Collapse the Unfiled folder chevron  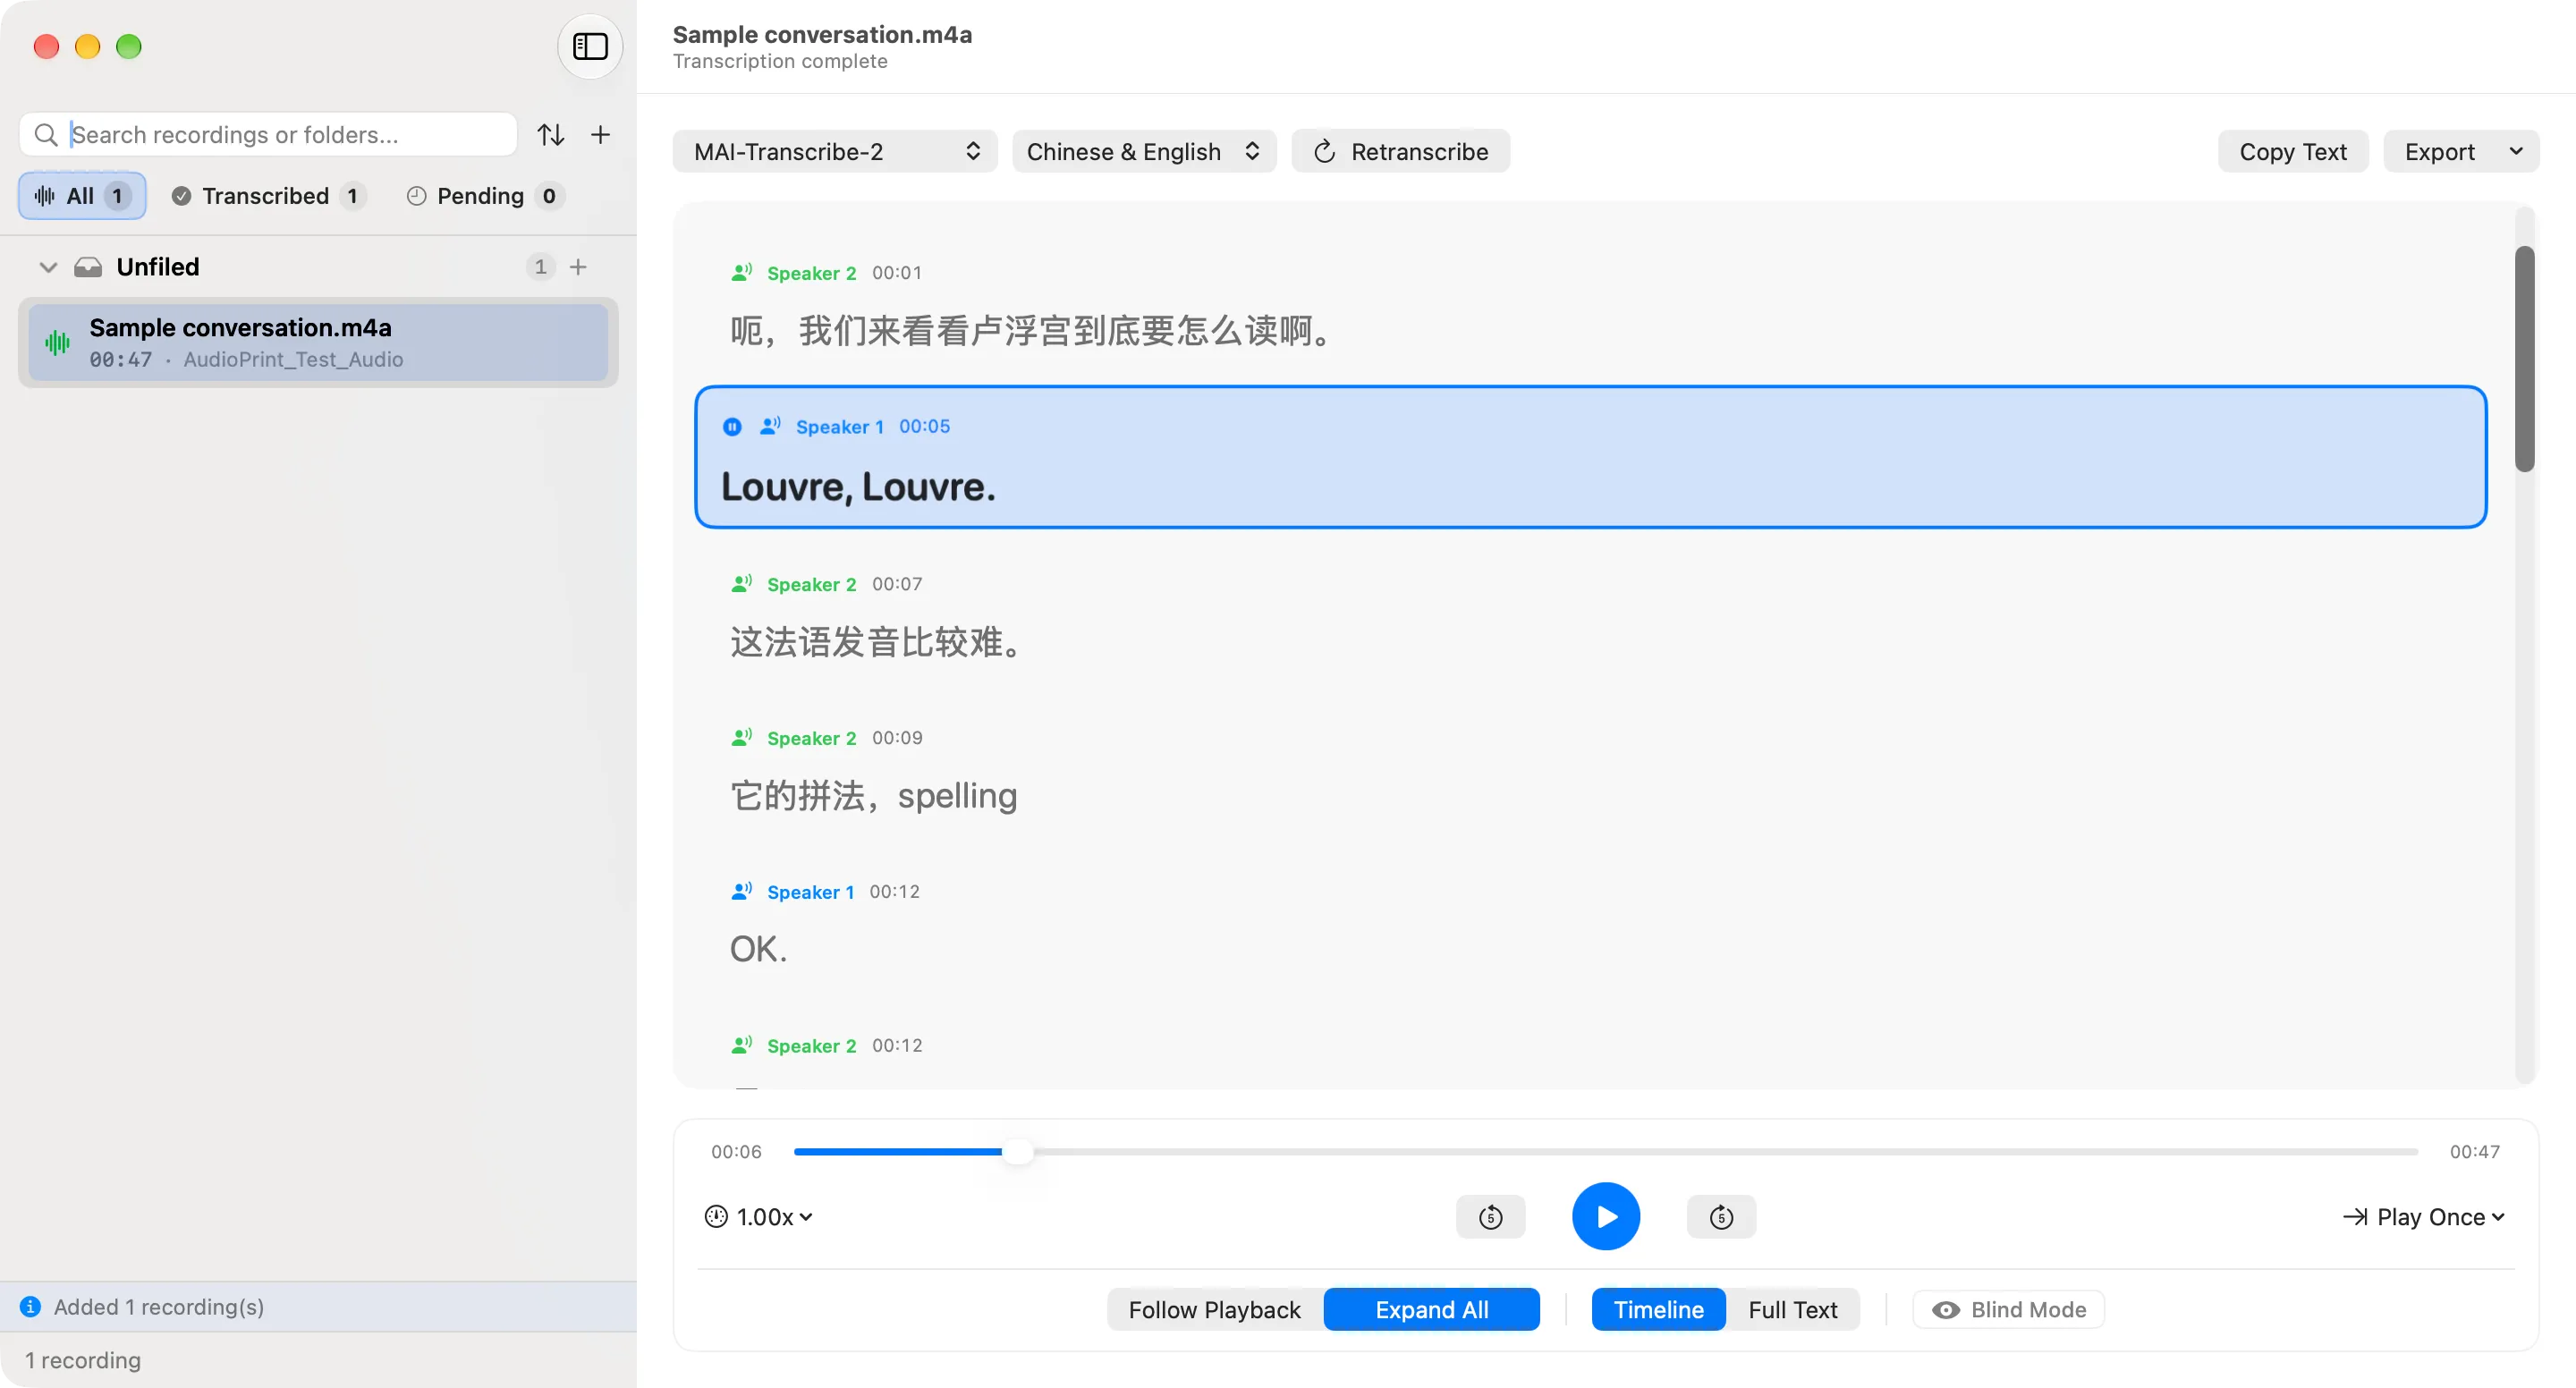[x=47, y=267]
